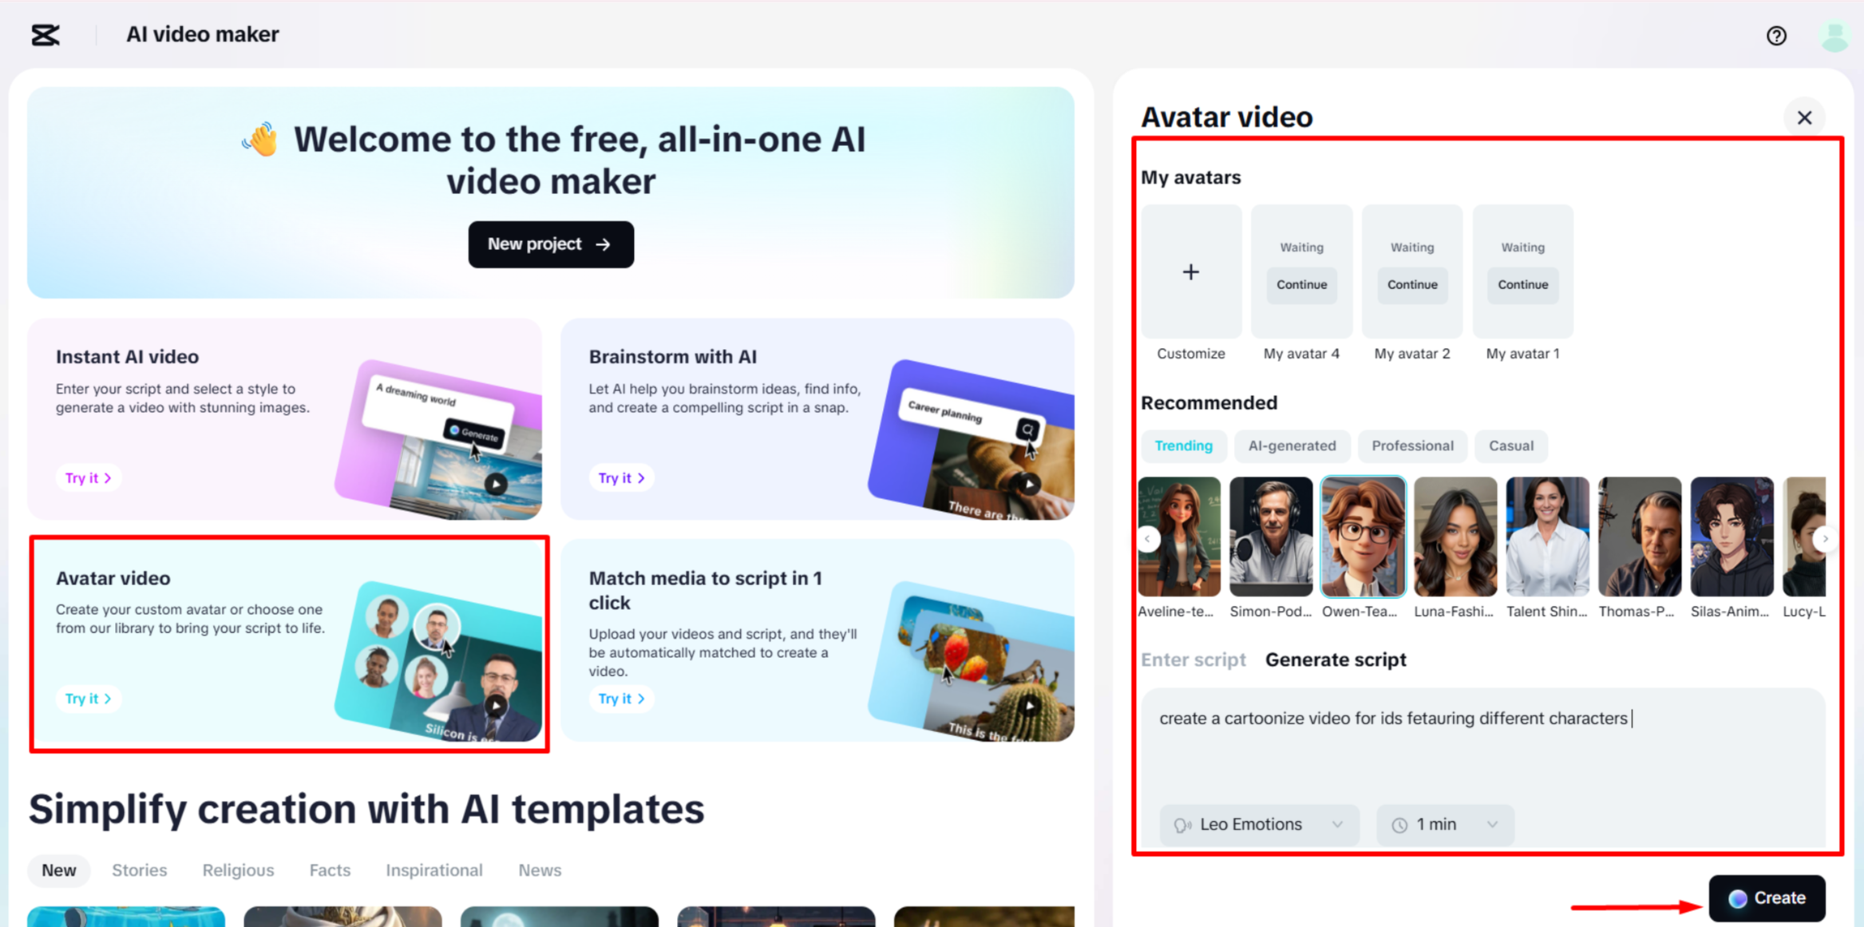
Task: Open the Stories template tab
Action: [139, 870]
